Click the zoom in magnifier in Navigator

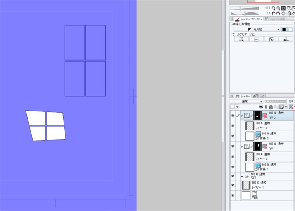(278, 8)
